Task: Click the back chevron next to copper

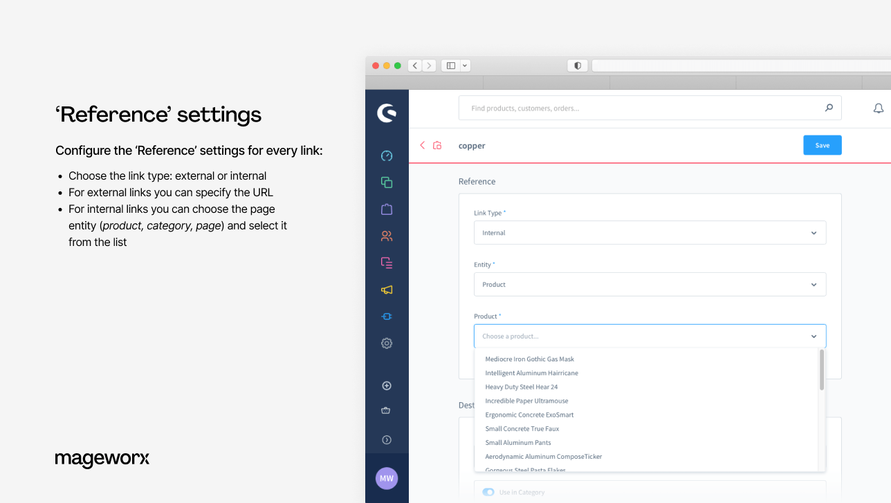Action: coord(422,145)
